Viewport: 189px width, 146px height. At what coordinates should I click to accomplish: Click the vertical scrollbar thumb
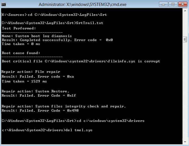click(x=185, y=39)
